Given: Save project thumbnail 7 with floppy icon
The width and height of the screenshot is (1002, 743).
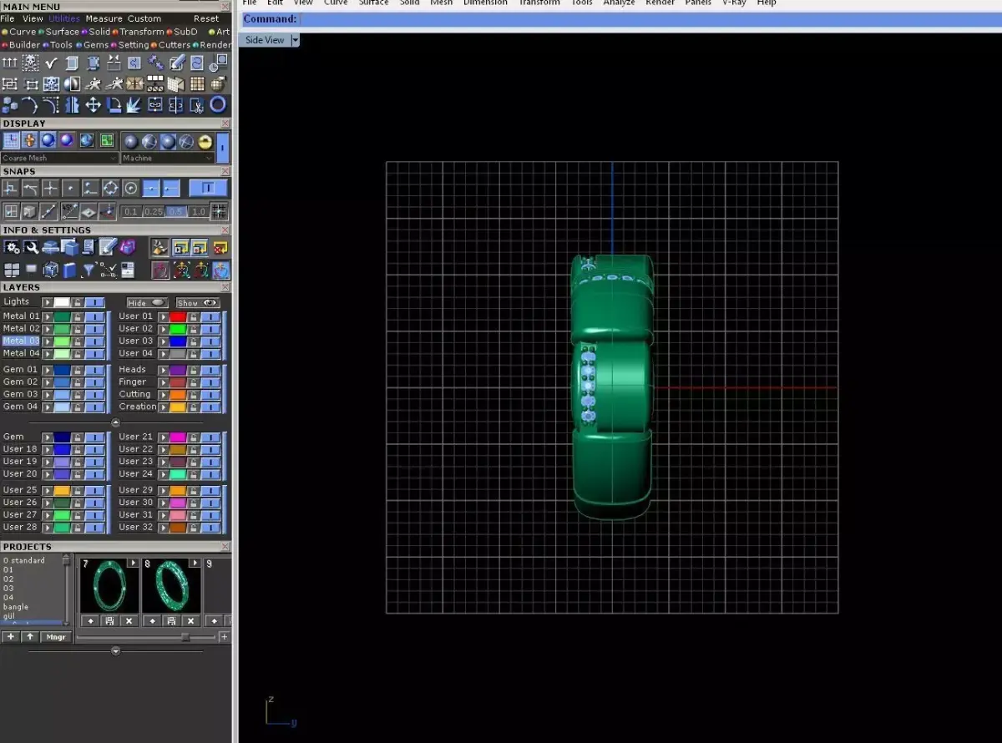Looking at the screenshot, I should [x=109, y=620].
